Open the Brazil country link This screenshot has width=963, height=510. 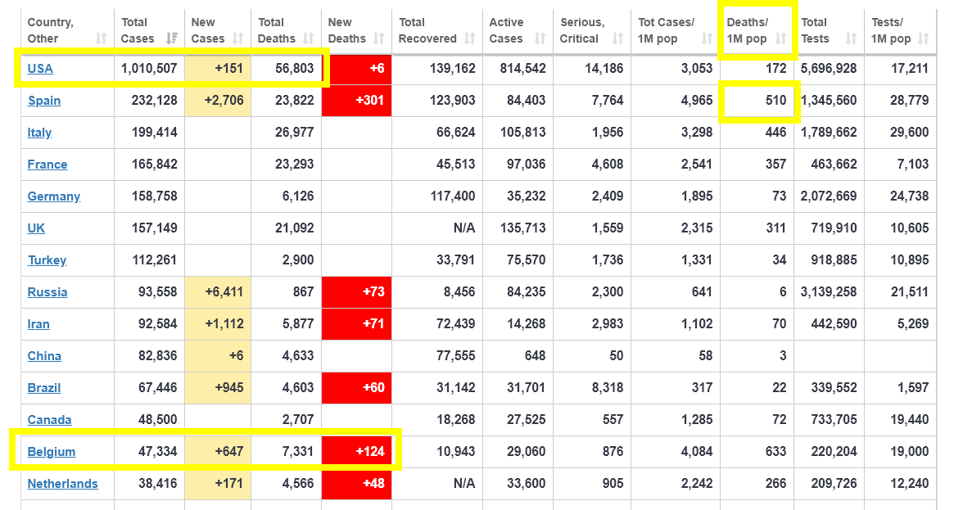pos(43,388)
